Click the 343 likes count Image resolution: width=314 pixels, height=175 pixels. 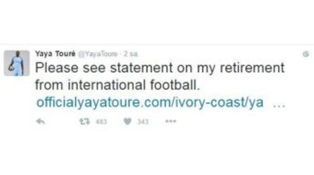(x=143, y=122)
